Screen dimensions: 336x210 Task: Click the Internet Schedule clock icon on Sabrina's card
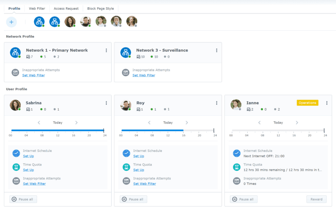pyautogui.click(x=16, y=153)
